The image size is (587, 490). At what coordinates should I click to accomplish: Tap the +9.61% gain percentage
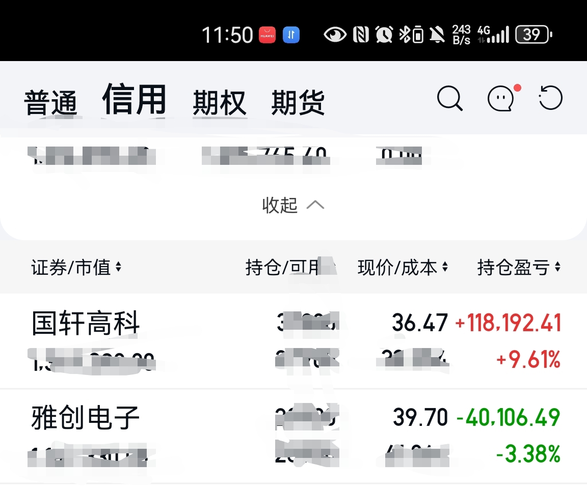pos(528,360)
